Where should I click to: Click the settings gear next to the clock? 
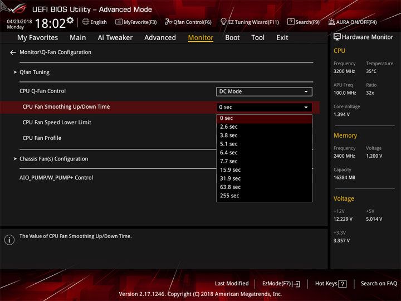pyautogui.click(x=70, y=20)
